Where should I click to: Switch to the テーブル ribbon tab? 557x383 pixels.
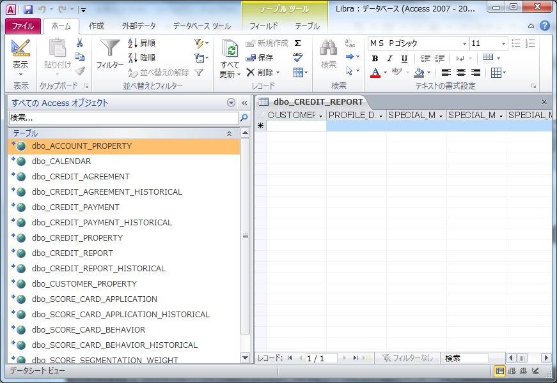[x=307, y=26]
